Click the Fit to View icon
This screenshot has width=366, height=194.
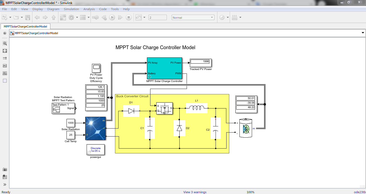5,51
